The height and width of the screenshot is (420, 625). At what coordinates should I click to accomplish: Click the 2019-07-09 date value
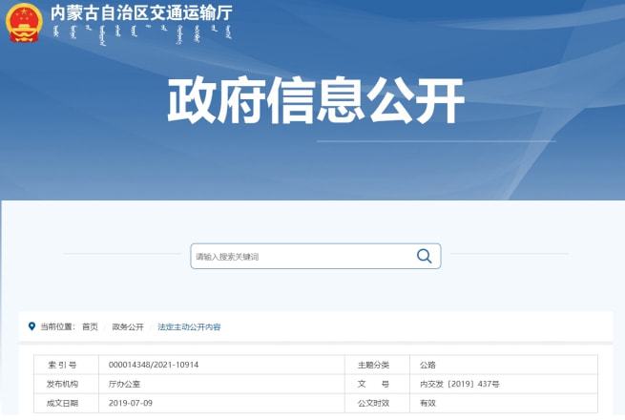(x=131, y=403)
